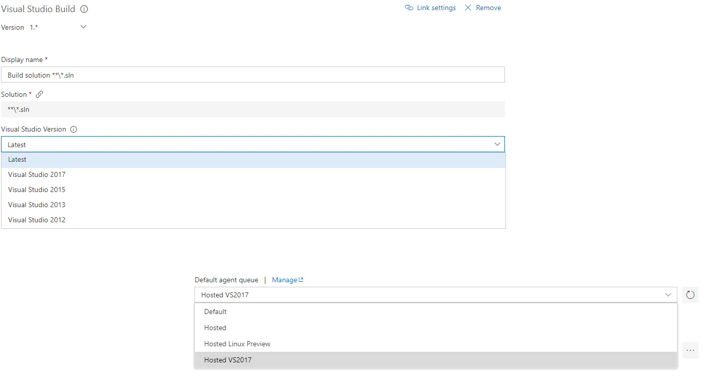703x378 pixels.
Task: Click the Link settings chain icon
Action: (409, 8)
